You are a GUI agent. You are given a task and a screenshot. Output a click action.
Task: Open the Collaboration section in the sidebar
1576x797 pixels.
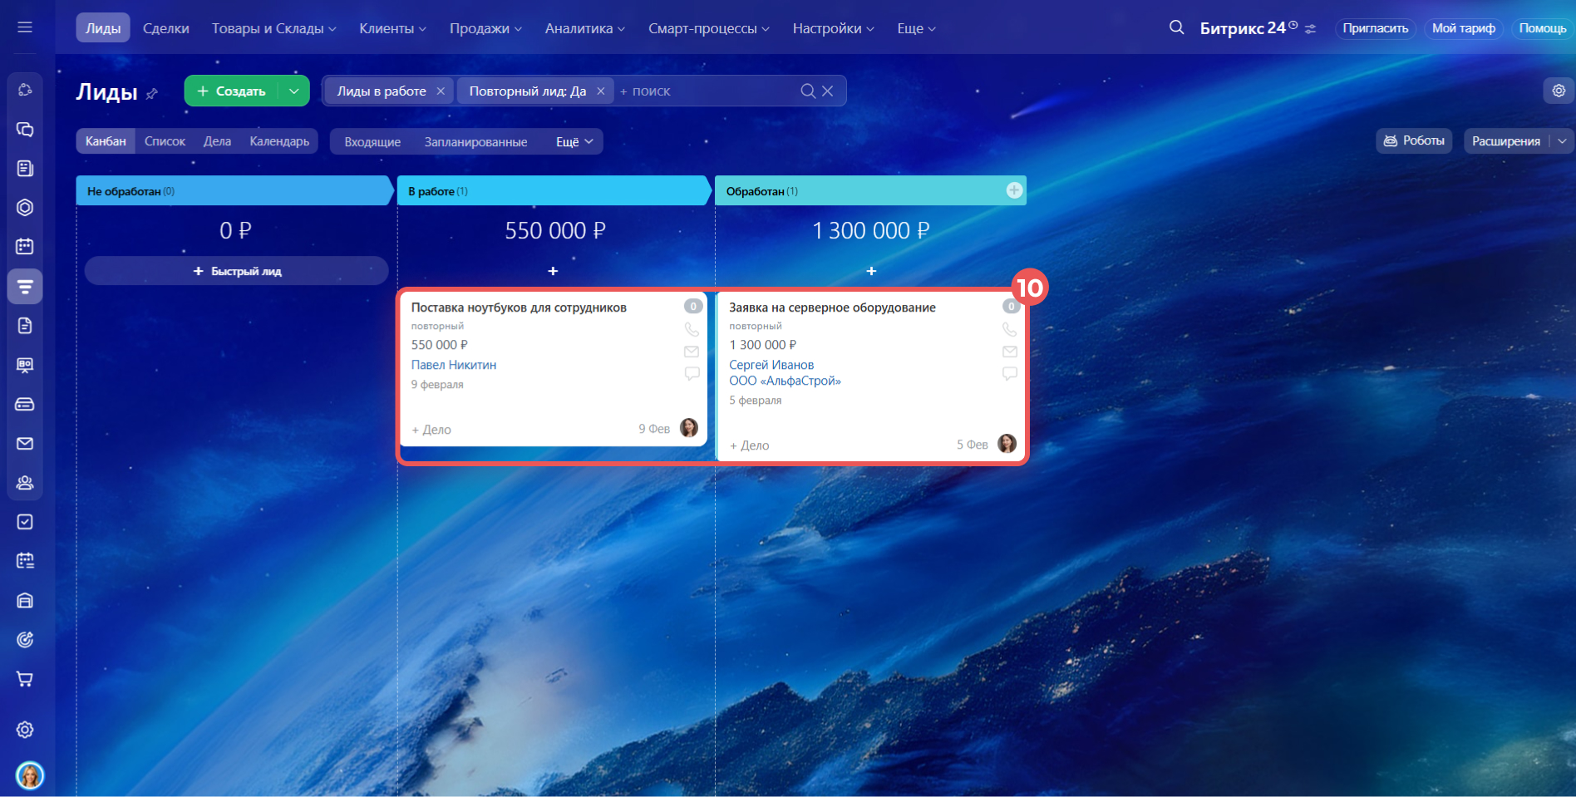tap(25, 90)
